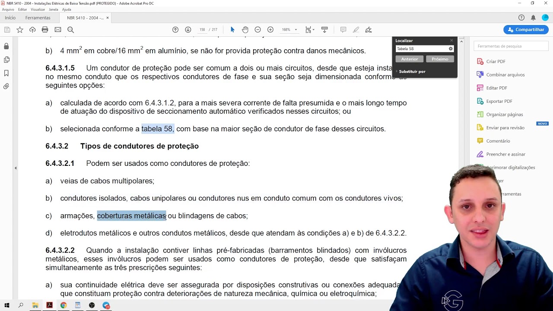Click the Compartilhar button

(x=526, y=30)
